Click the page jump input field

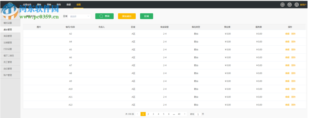pos(198,114)
